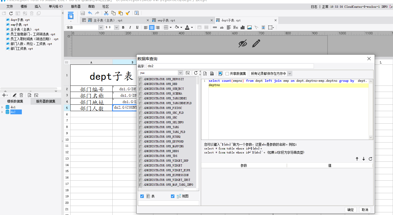Align text right

click(x=158, y=27)
